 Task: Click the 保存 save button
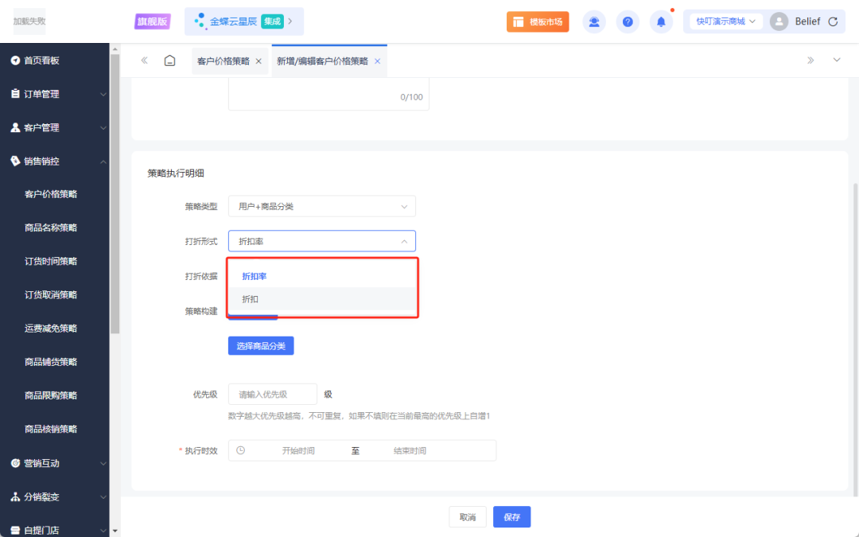(x=511, y=516)
